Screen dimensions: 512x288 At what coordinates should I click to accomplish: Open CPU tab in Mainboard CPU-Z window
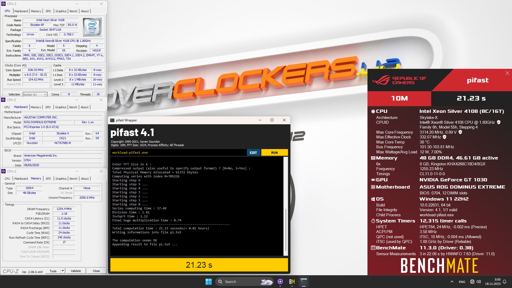[x=7, y=107]
